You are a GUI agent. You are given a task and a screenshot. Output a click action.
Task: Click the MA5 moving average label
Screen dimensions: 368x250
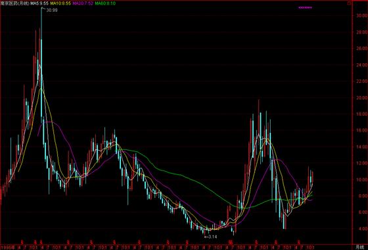point(40,3)
